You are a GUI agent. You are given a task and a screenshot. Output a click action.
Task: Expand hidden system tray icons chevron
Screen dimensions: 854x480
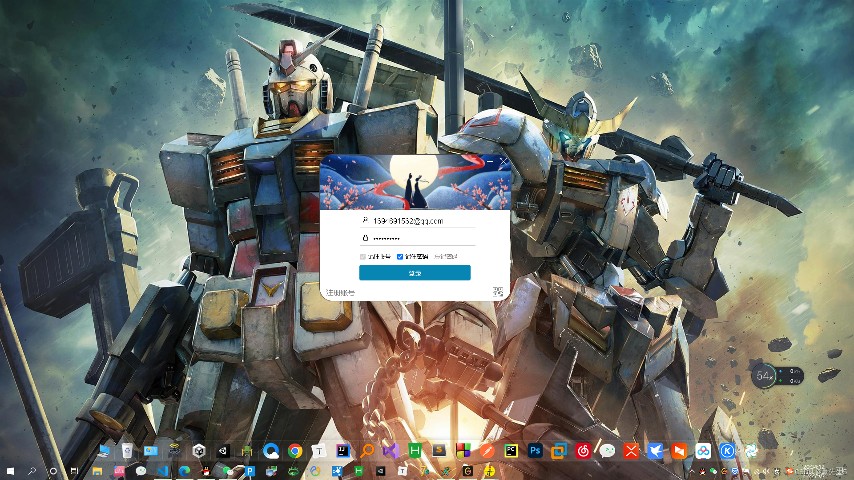pyautogui.click(x=692, y=471)
